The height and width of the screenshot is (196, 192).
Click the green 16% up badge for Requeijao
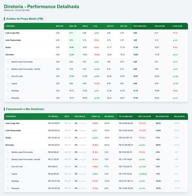pos(97,98)
